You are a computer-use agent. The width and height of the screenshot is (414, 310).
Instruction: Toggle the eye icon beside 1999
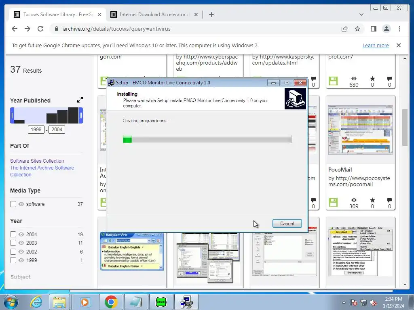pyautogui.click(x=21, y=260)
